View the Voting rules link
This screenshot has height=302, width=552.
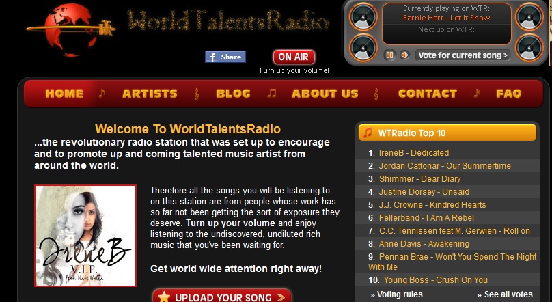click(396, 294)
